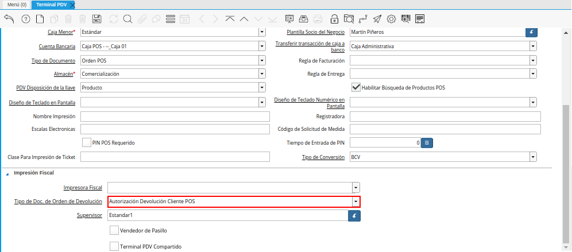
Task: Expand the Impresora Fiscal dropdown
Action: [356, 188]
